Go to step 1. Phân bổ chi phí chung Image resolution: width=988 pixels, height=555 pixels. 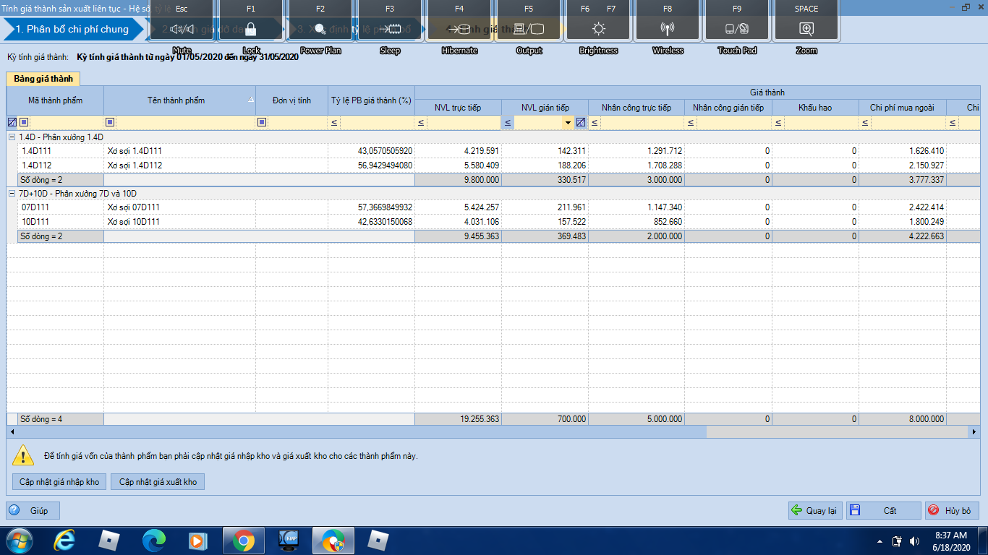click(72, 30)
